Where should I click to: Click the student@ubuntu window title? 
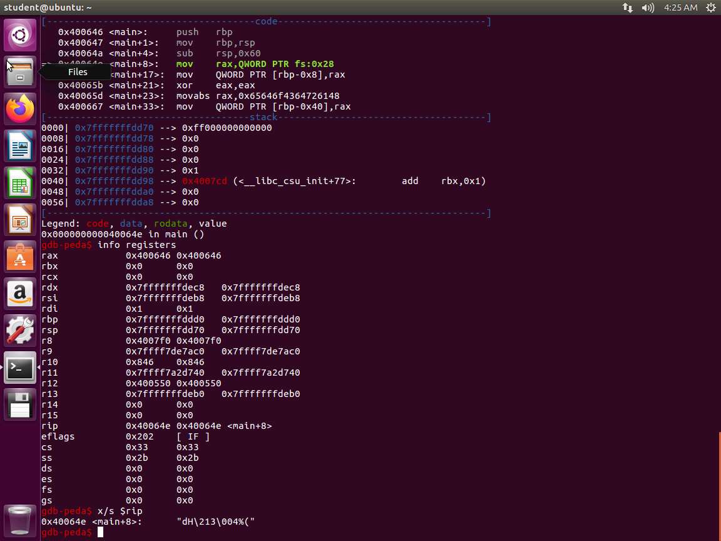click(48, 8)
